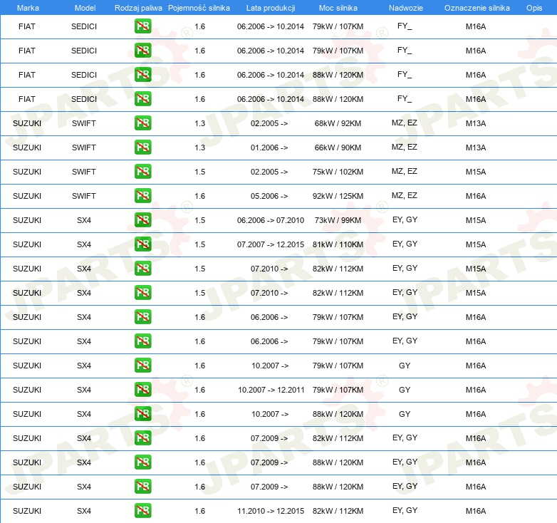The width and height of the screenshot is (557, 523).
Task: Select the Pojemność silnika column header
Action: tap(199, 8)
